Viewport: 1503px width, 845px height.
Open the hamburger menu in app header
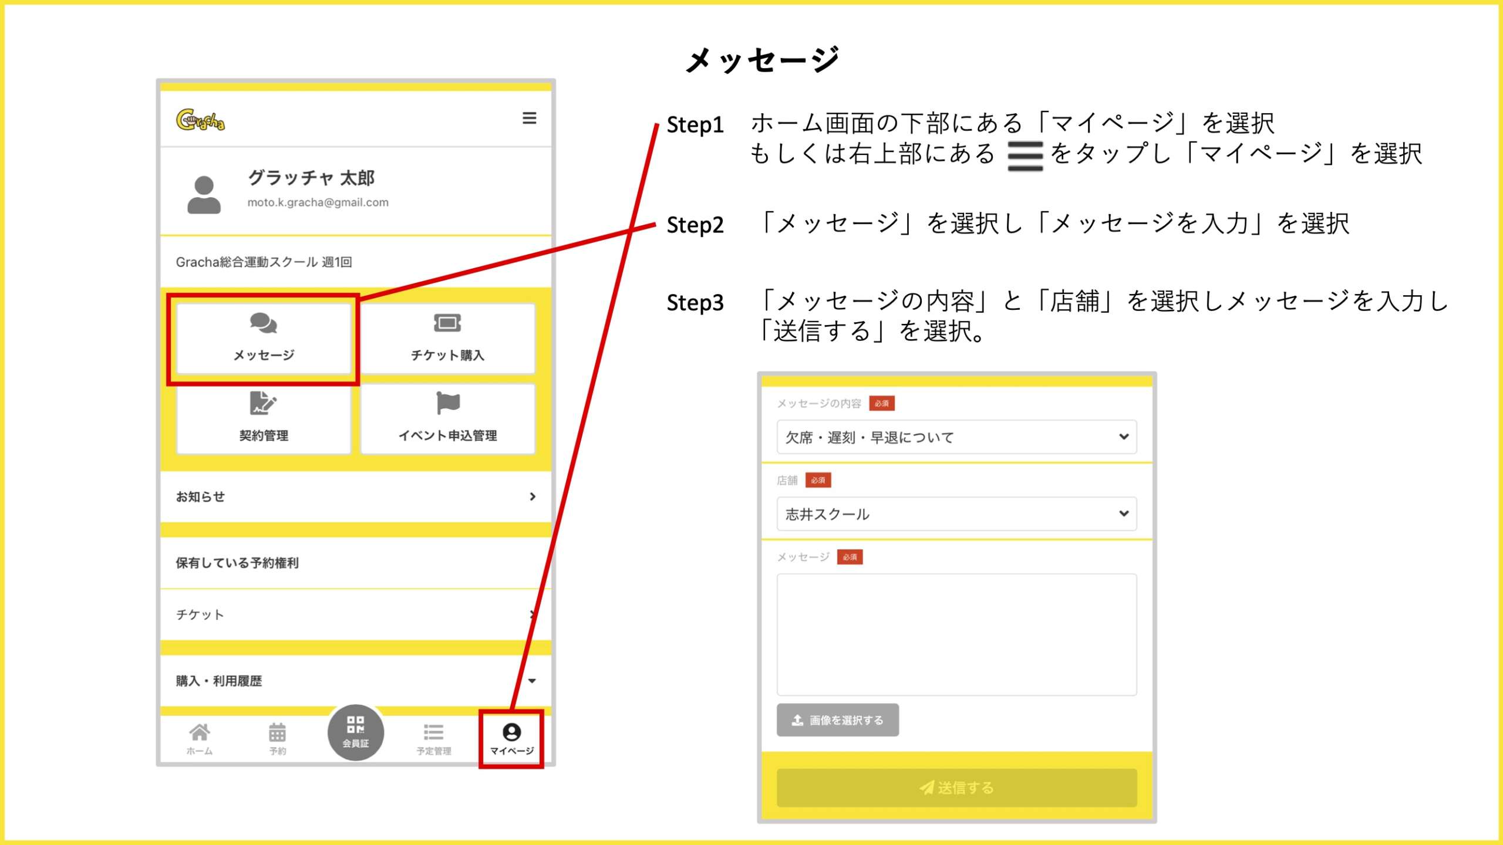click(x=529, y=118)
